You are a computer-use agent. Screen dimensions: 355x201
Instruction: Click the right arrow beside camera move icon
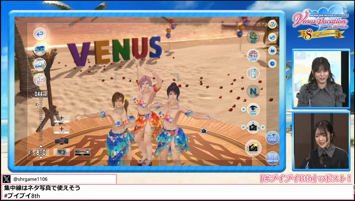tap(263, 127)
